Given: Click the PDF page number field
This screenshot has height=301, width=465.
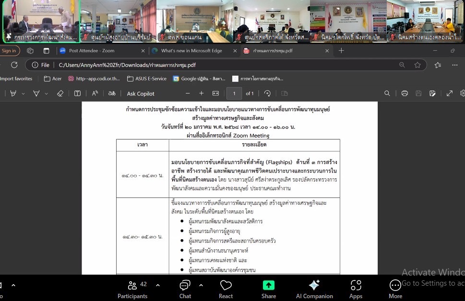Looking at the screenshot, I should [x=234, y=93].
